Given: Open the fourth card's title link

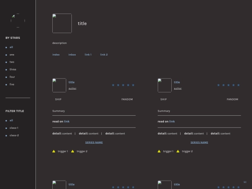Looking at the screenshot, I should pyautogui.click(x=177, y=184).
